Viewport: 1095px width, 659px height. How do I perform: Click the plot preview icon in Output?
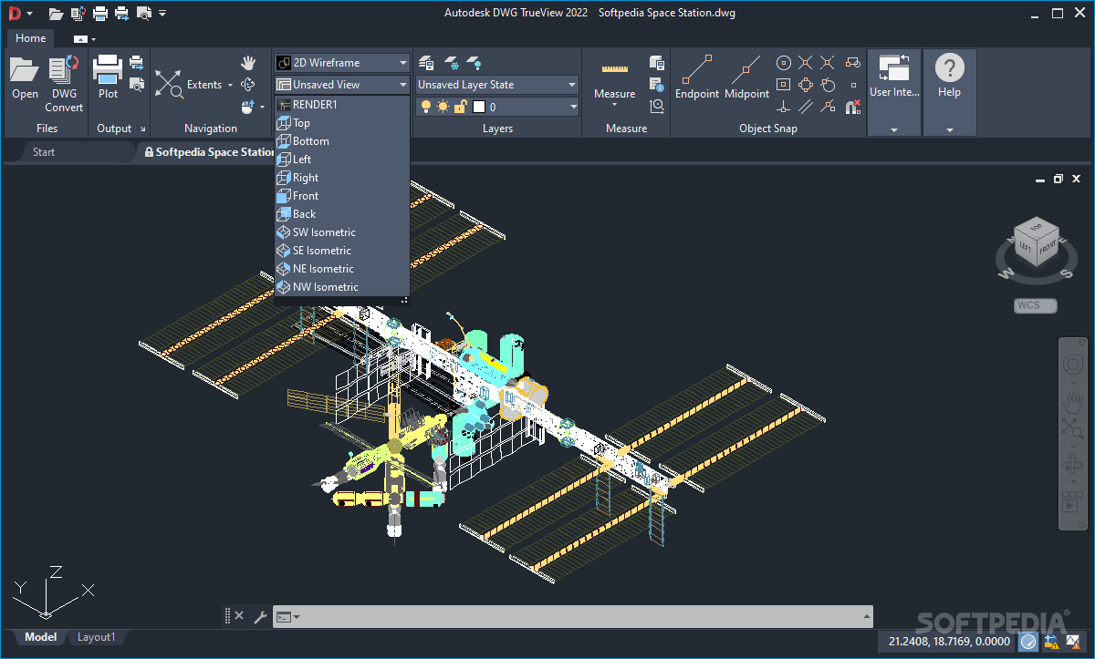[137, 85]
